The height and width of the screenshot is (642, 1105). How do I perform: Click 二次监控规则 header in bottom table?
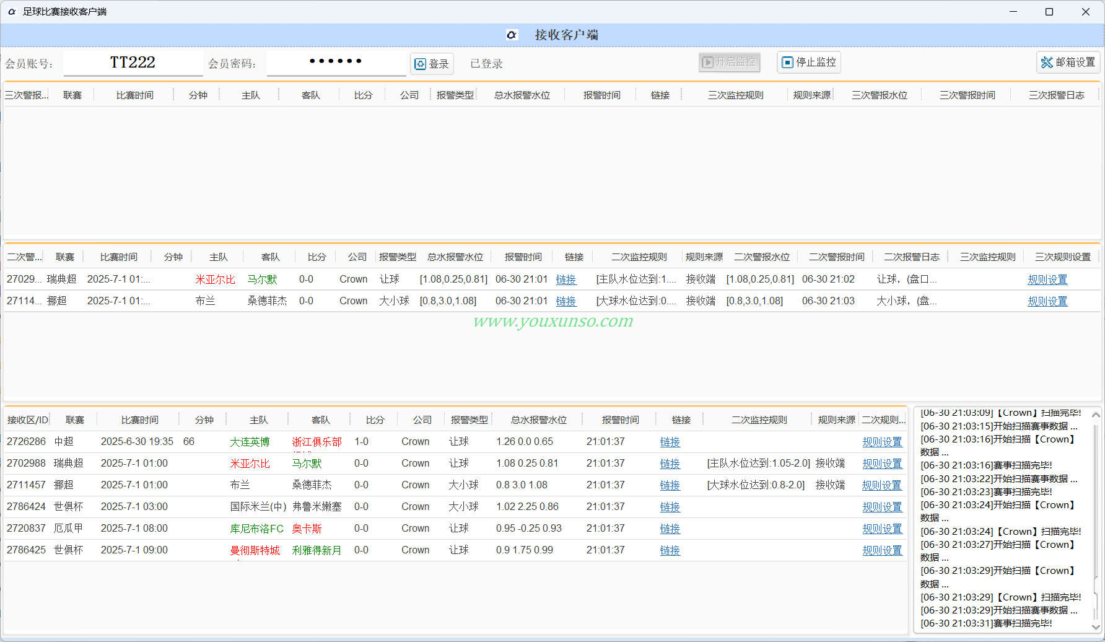(x=759, y=420)
